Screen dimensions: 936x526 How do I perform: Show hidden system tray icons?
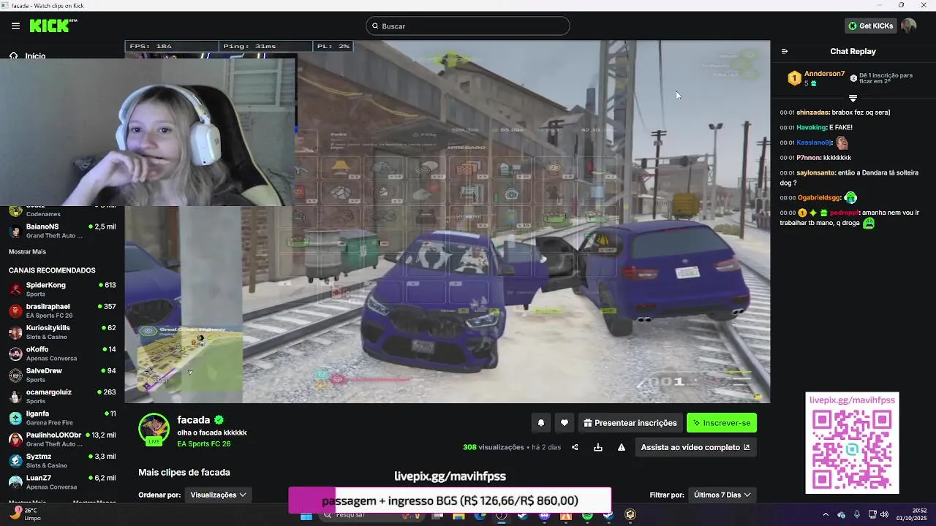pos(826,514)
